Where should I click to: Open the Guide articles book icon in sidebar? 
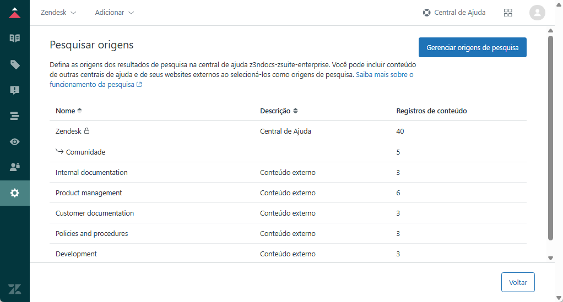point(15,39)
